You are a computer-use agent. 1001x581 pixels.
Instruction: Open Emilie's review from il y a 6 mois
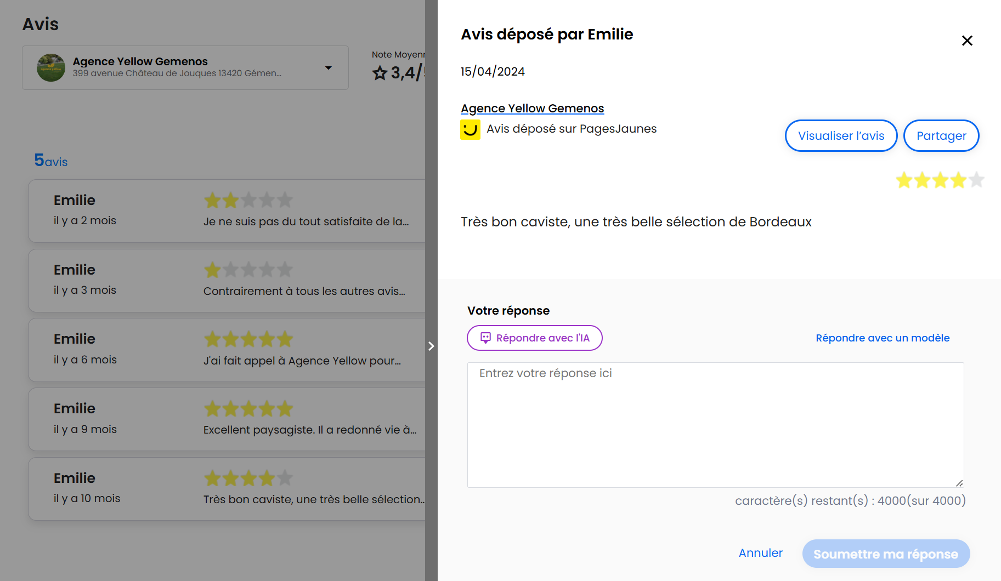pyautogui.click(x=227, y=350)
